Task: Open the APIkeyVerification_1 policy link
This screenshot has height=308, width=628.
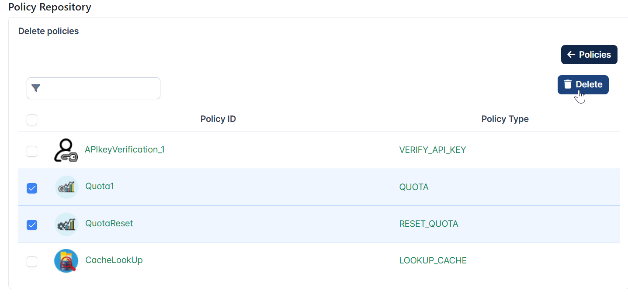Action: tap(125, 149)
